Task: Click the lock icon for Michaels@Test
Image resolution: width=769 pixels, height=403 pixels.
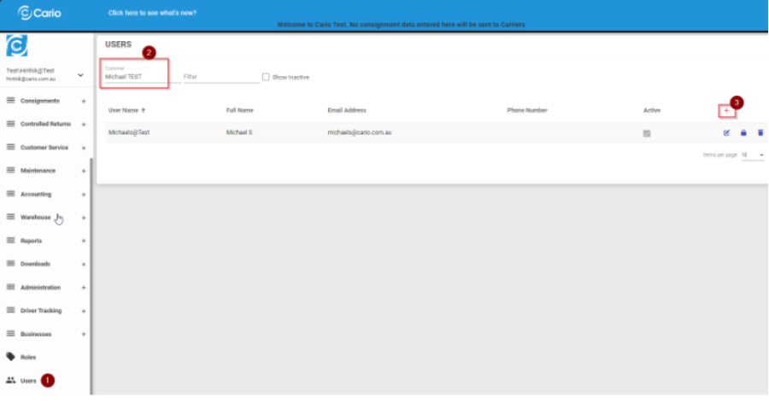Action: [x=743, y=133]
